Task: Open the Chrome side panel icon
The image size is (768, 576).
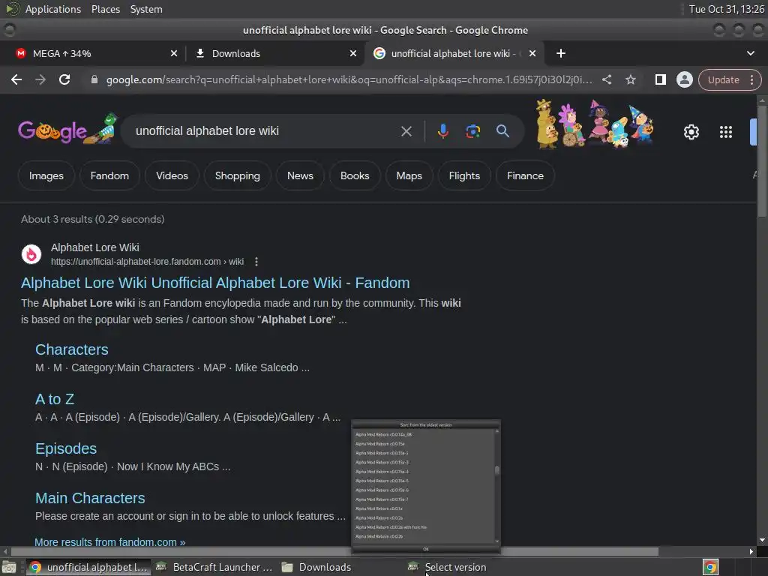Action: click(x=660, y=79)
